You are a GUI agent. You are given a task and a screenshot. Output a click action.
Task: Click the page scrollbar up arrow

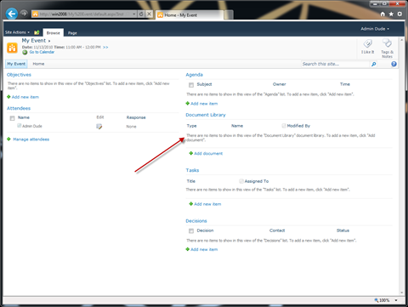[402, 40]
